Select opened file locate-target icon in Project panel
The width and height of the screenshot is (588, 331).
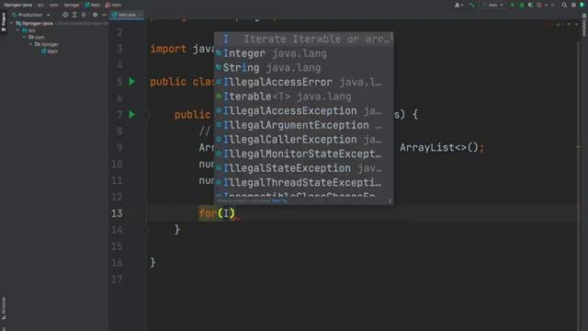click(x=65, y=15)
